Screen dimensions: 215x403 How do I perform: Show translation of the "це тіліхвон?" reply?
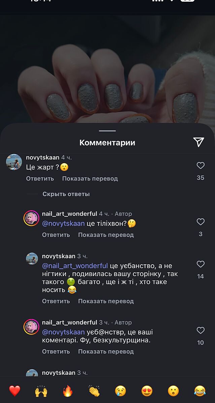(106, 235)
